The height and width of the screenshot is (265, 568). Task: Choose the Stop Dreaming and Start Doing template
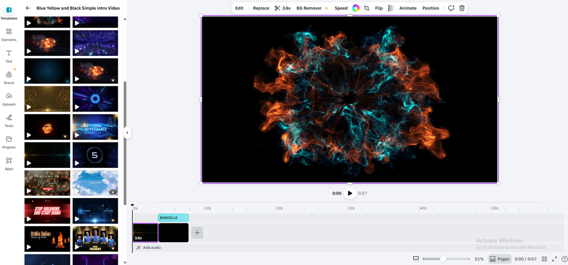(47, 211)
